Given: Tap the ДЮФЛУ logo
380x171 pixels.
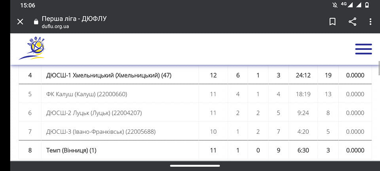Looking at the screenshot, I should (x=32, y=48).
